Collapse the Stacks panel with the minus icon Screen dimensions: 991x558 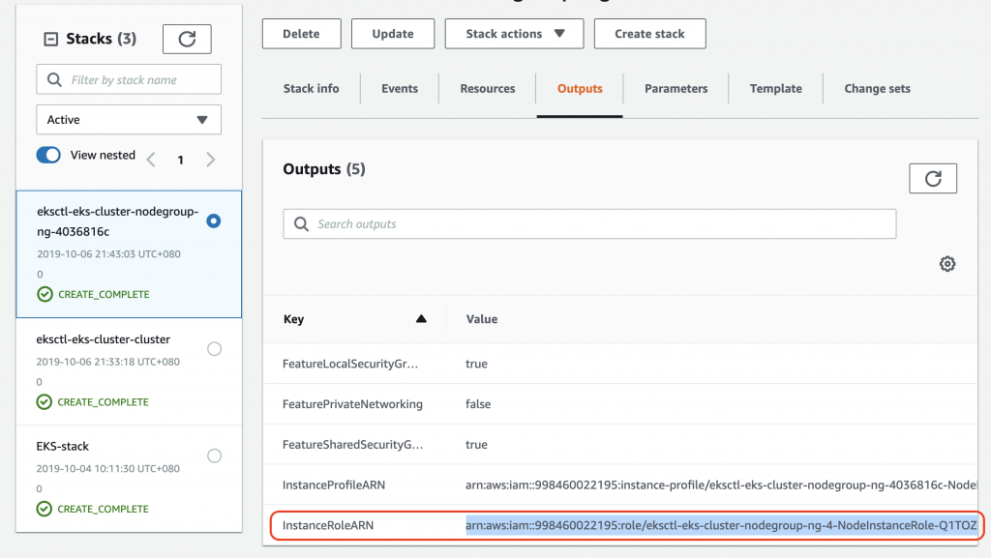(x=50, y=39)
